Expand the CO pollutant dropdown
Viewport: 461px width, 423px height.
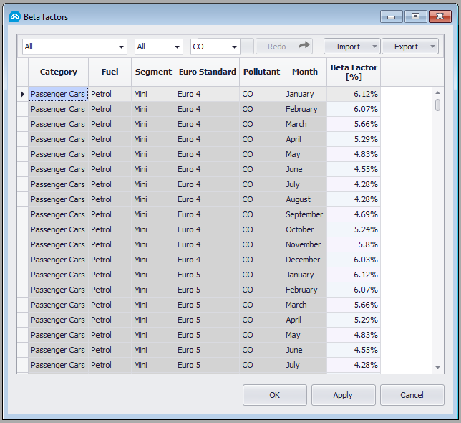point(234,47)
